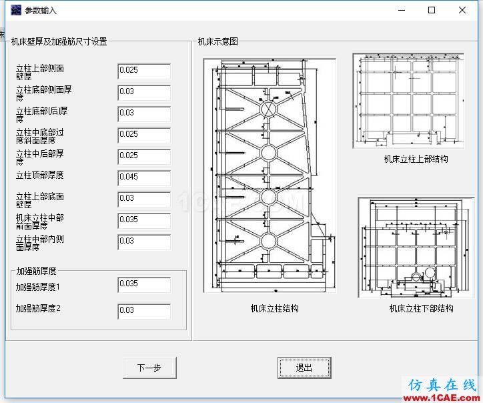Click the 加强筋厚度1 label
Screen dimensions: 483x403
(x=38, y=287)
